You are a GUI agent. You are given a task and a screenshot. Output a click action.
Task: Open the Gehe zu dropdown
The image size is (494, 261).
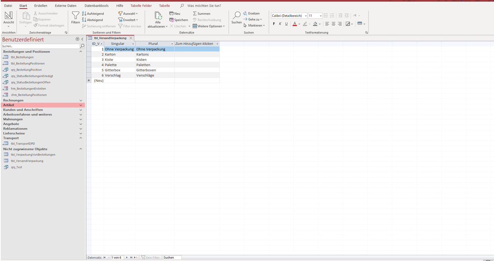coord(253,19)
